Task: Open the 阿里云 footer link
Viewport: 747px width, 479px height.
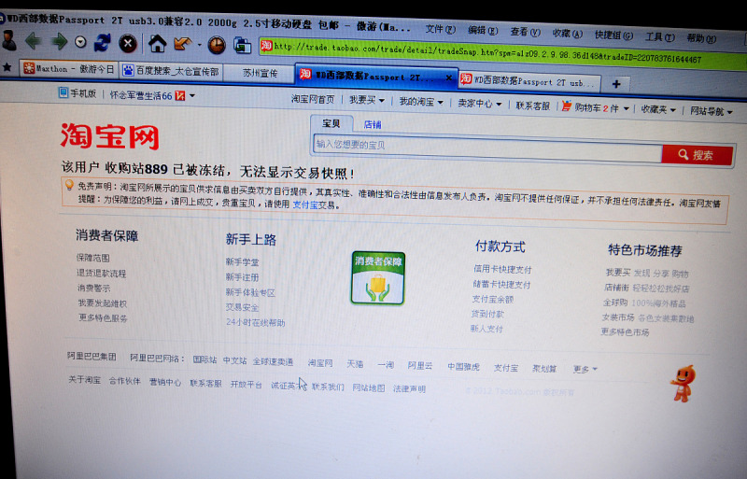Action: tap(419, 366)
